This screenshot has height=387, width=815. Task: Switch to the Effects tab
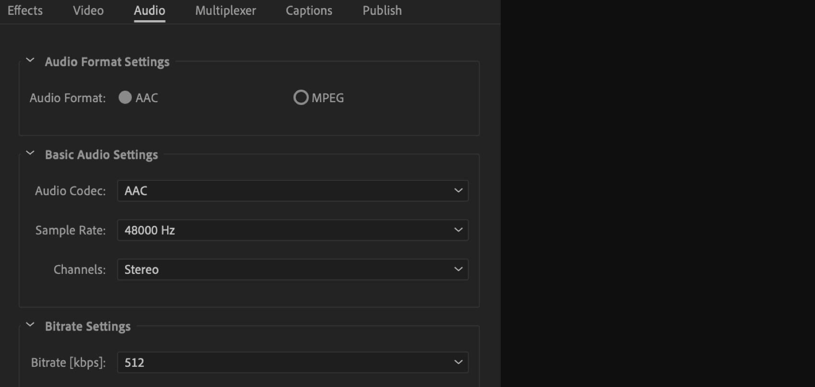[25, 11]
